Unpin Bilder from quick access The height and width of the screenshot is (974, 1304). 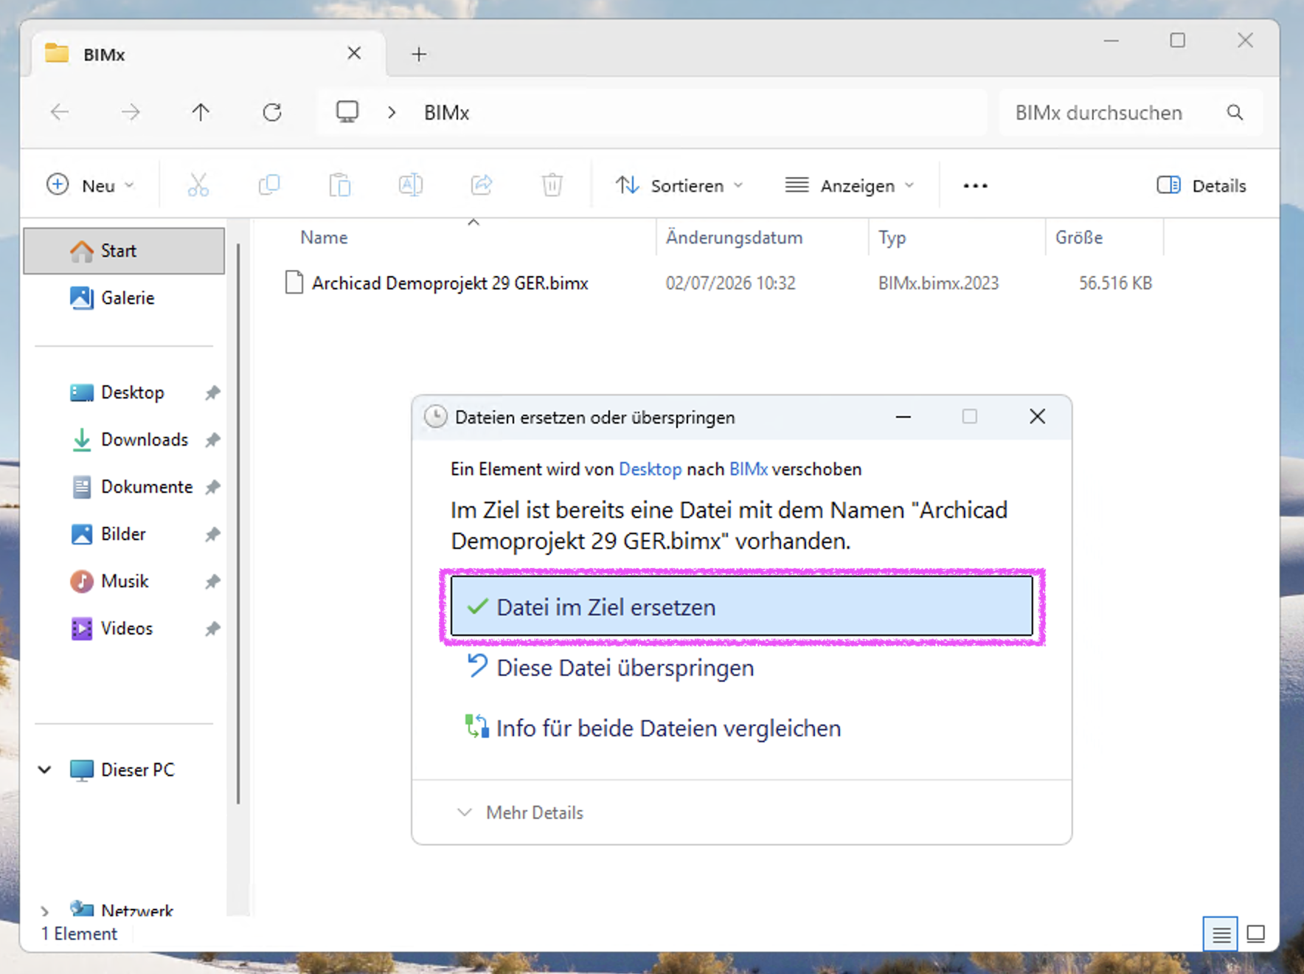point(212,534)
